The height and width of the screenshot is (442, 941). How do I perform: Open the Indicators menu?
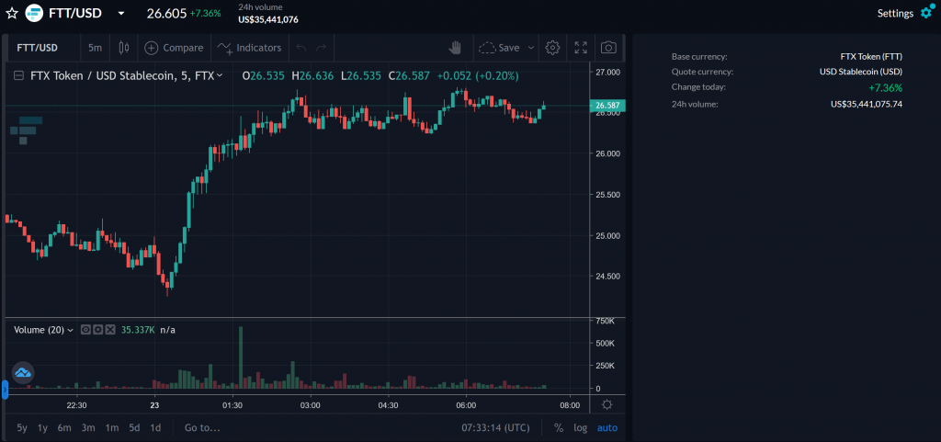click(x=249, y=48)
